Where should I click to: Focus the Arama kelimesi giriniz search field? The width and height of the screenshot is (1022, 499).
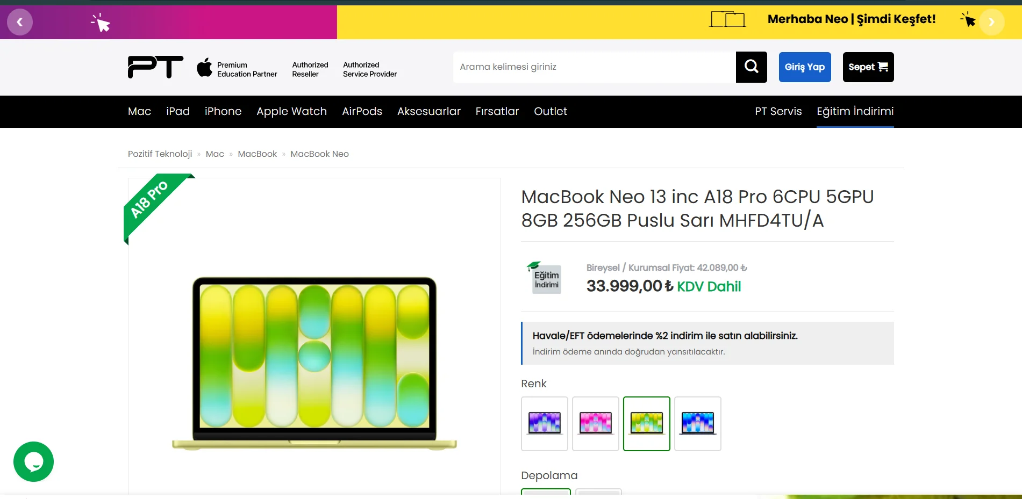click(x=595, y=67)
